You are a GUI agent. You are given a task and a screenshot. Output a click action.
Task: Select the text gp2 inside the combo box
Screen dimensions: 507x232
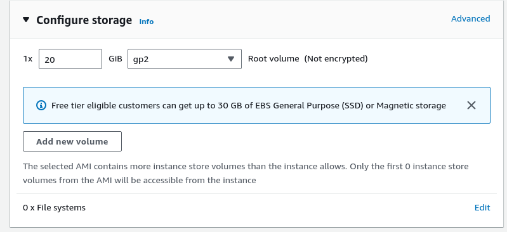tap(141, 60)
